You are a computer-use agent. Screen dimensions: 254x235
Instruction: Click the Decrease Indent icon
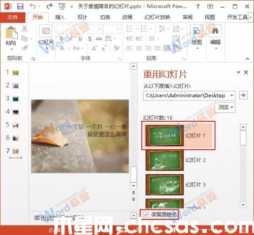[x=130, y=39]
